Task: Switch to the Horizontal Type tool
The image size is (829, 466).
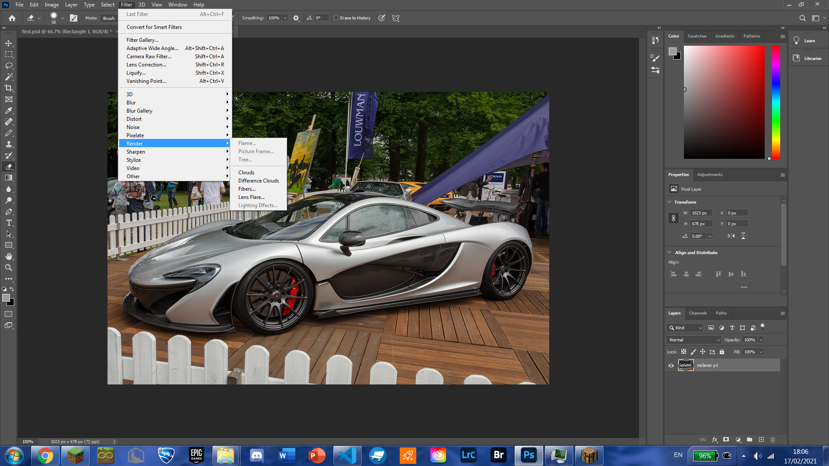Action: (x=9, y=223)
